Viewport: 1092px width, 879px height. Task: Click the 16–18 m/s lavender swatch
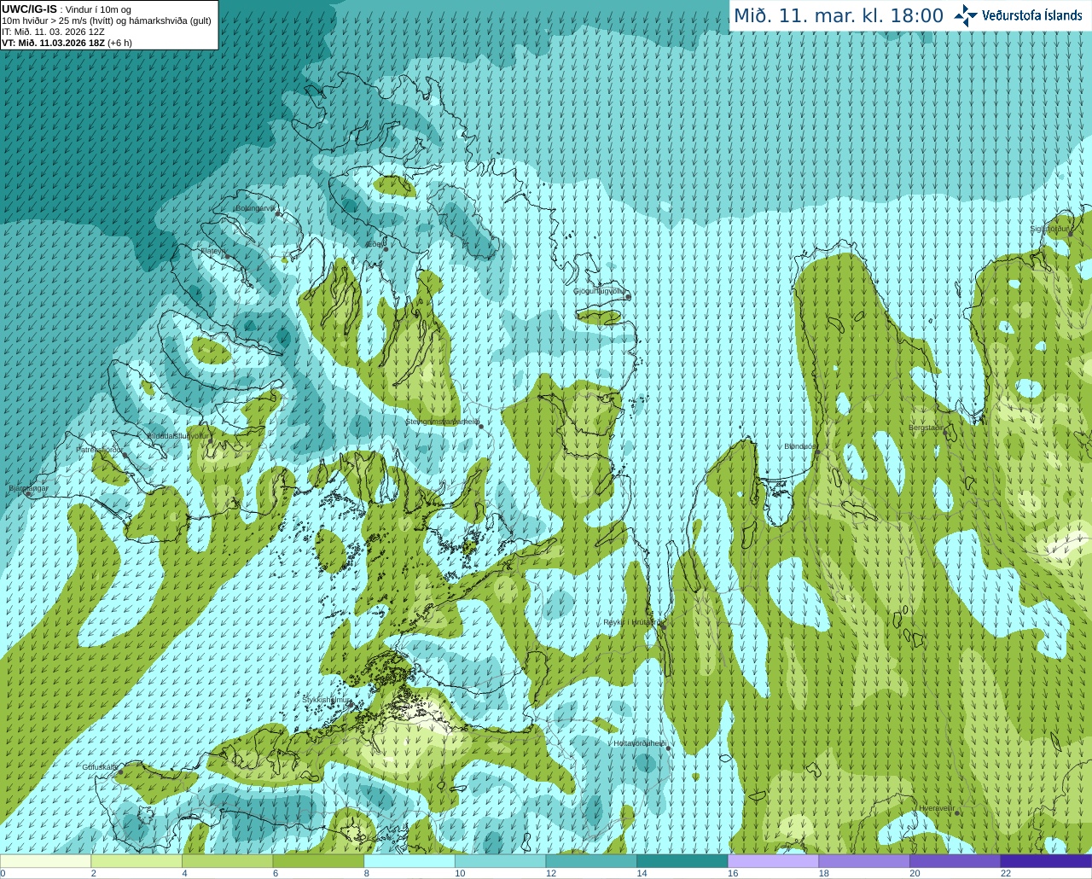(773, 861)
